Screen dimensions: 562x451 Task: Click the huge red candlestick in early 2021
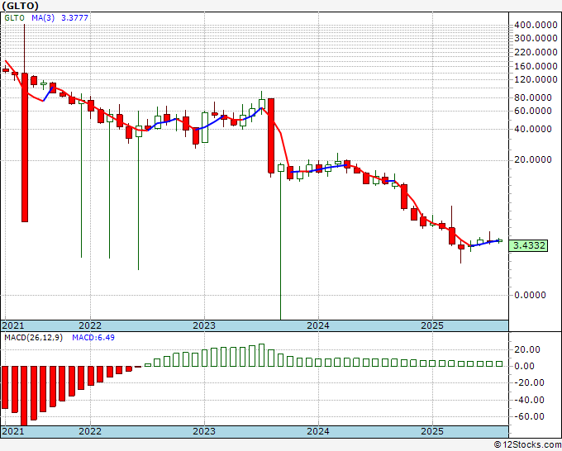point(24,148)
